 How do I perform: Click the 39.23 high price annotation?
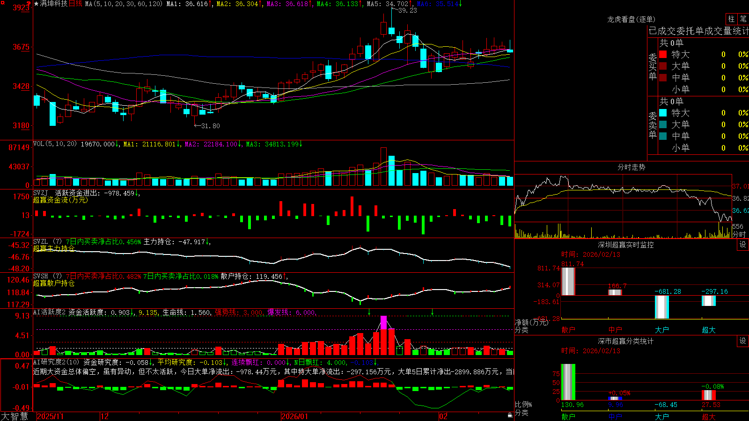[x=407, y=10]
